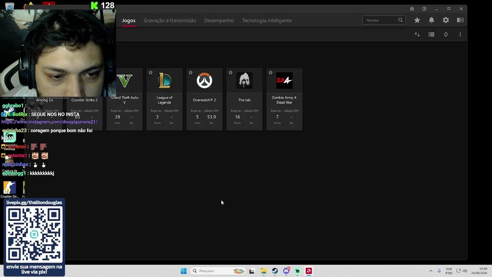Image resolution: width=492 pixels, height=277 pixels.
Task: Open The Isle game icon
Action: point(244,80)
